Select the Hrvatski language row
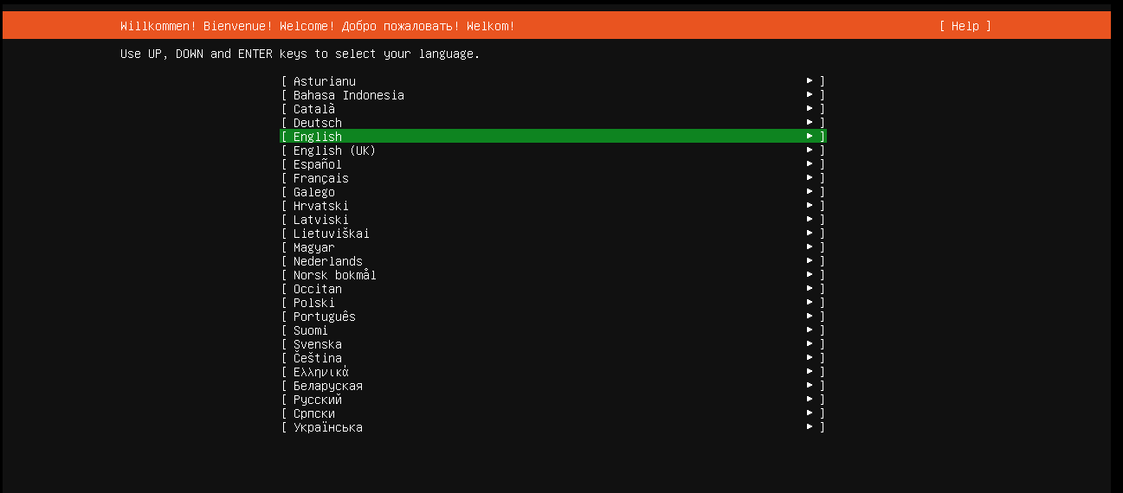 tap(553, 206)
